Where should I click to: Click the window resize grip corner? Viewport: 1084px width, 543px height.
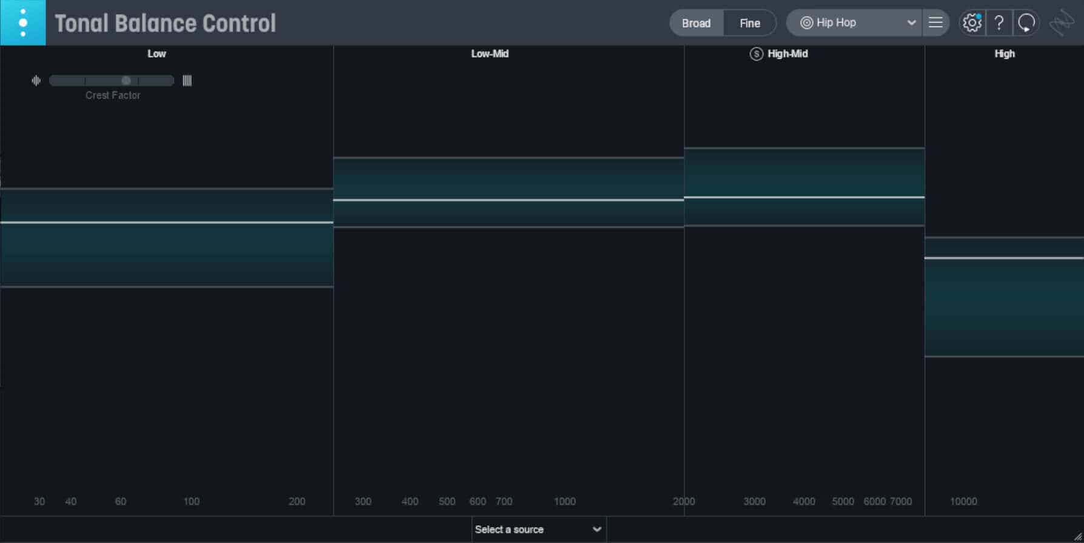[1078, 537]
